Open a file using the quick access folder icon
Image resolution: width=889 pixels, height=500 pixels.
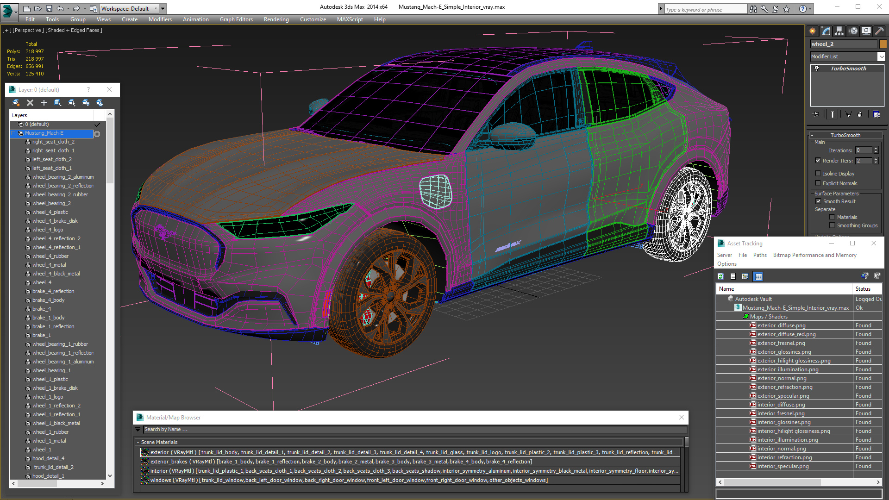point(38,8)
